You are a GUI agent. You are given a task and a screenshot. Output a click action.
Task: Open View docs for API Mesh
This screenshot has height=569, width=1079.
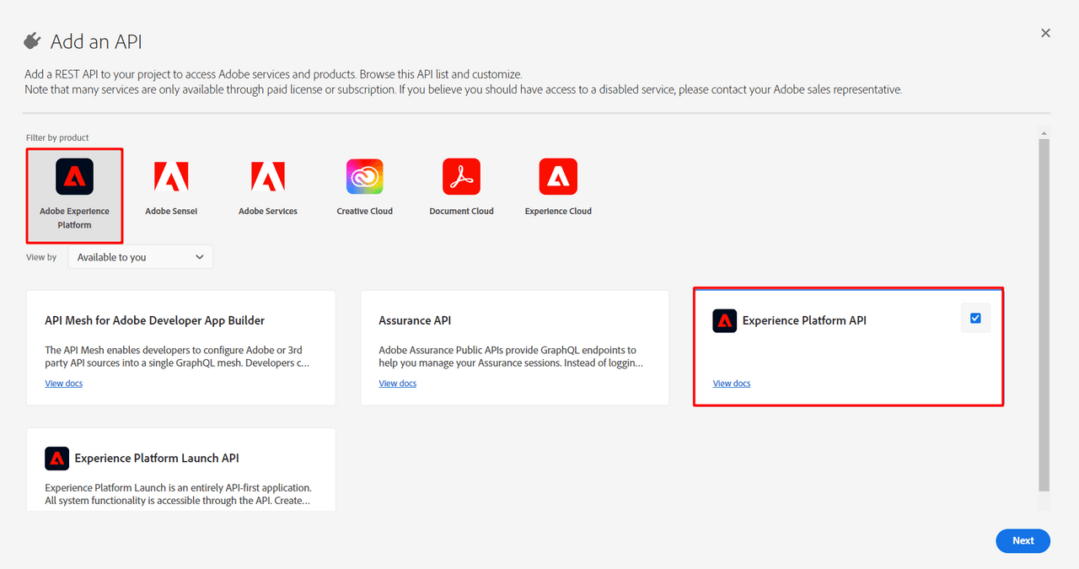click(x=64, y=384)
